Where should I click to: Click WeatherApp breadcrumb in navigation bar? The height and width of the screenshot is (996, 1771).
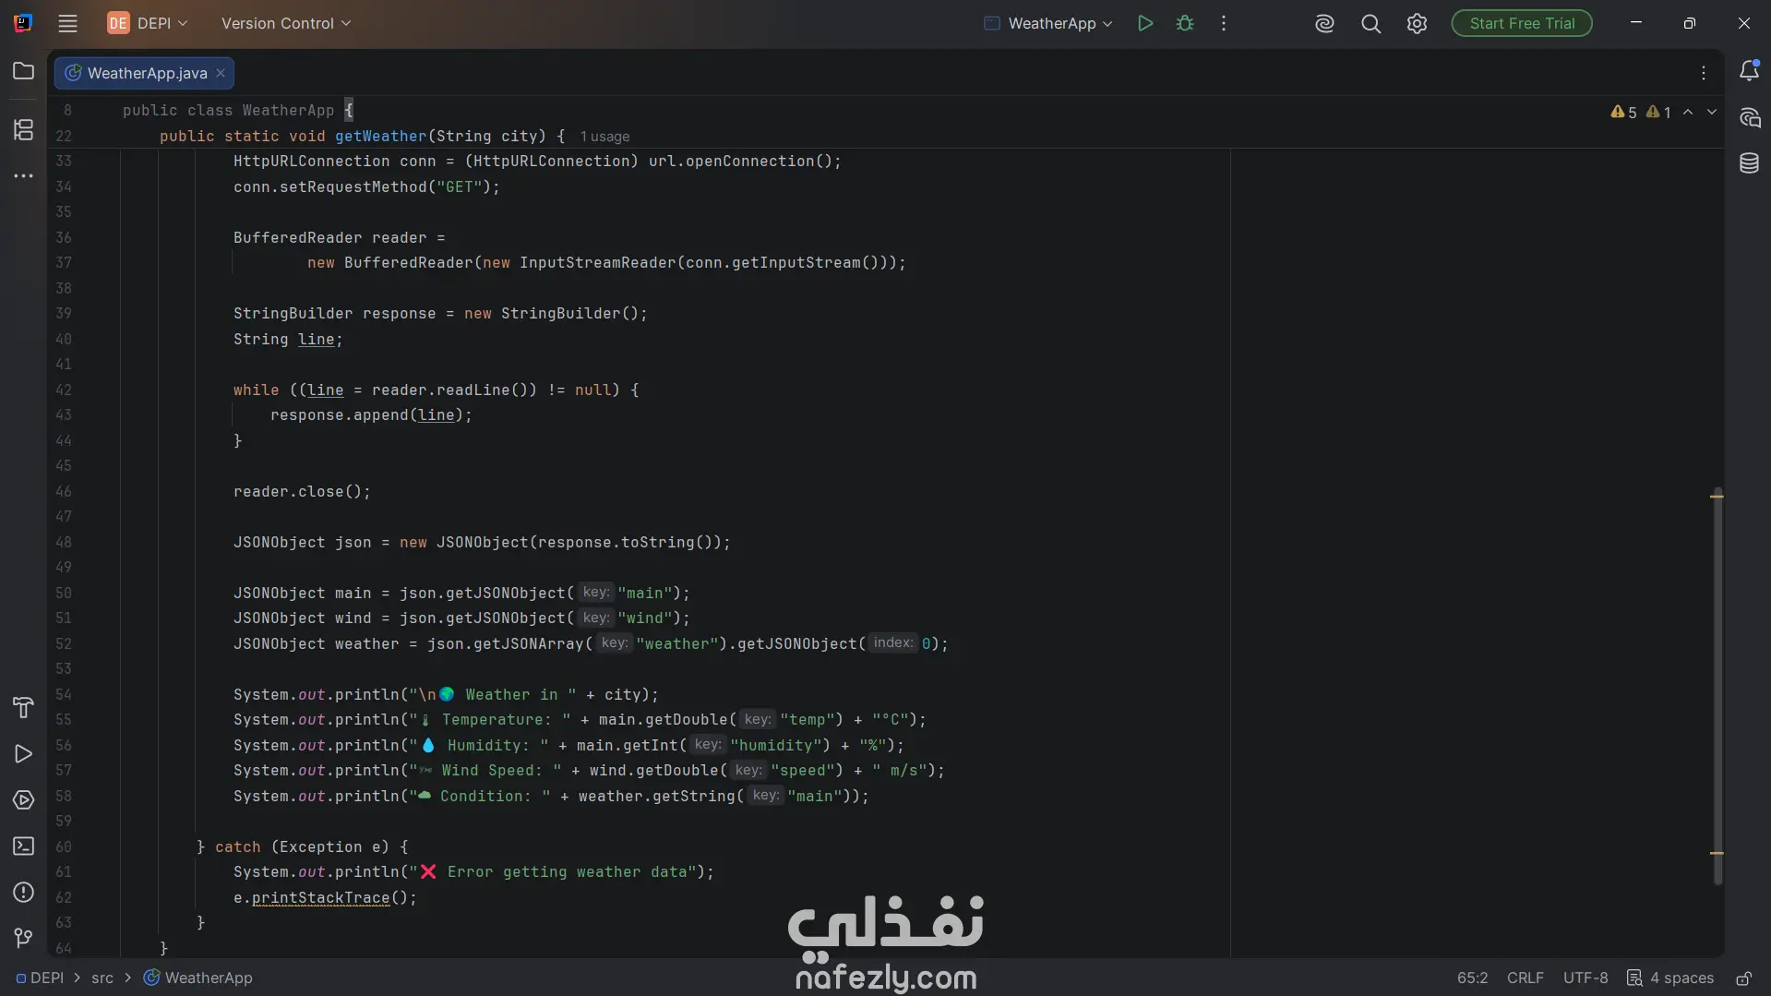[x=198, y=978]
